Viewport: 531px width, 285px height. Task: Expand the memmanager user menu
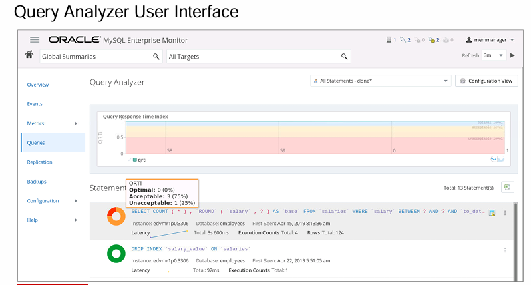tap(490, 40)
